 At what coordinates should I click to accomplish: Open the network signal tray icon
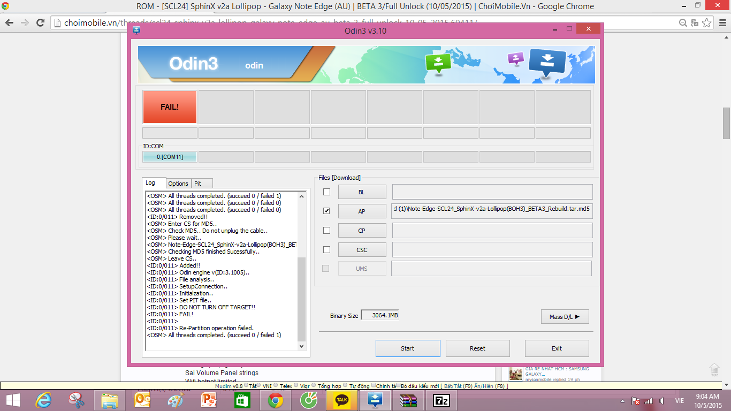pyautogui.click(x=649, y=401)
